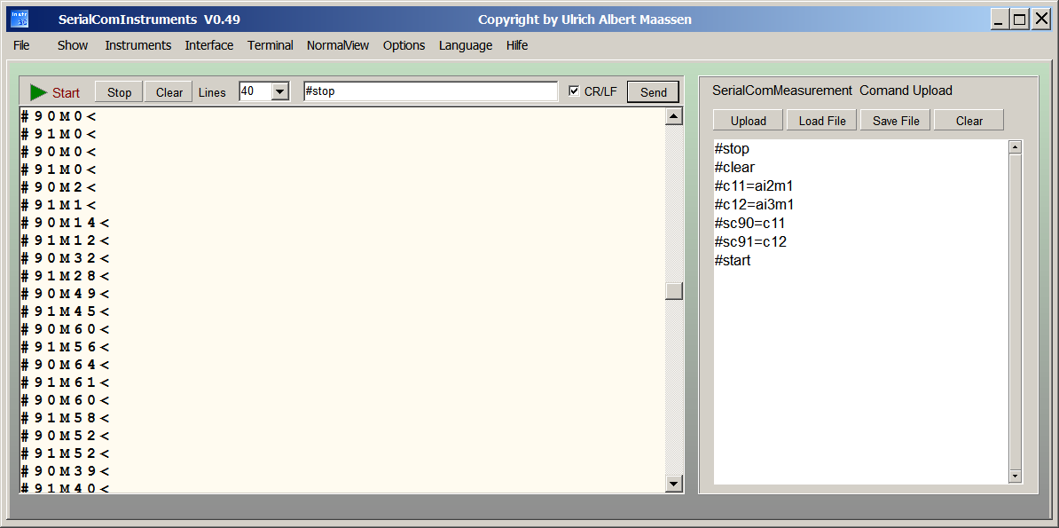The height and width of the screenshot is (528, 1059).
Task: Click the SerialComMeasurement Comand Upload heading
Action: (x=832, y=91)
